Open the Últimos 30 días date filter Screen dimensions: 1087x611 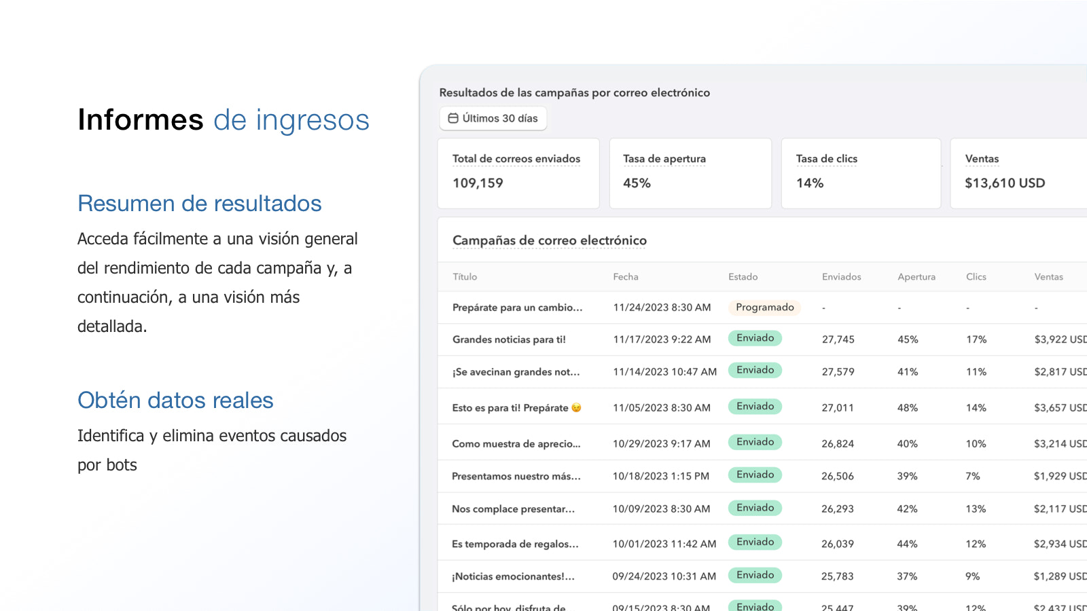(493, 118)
